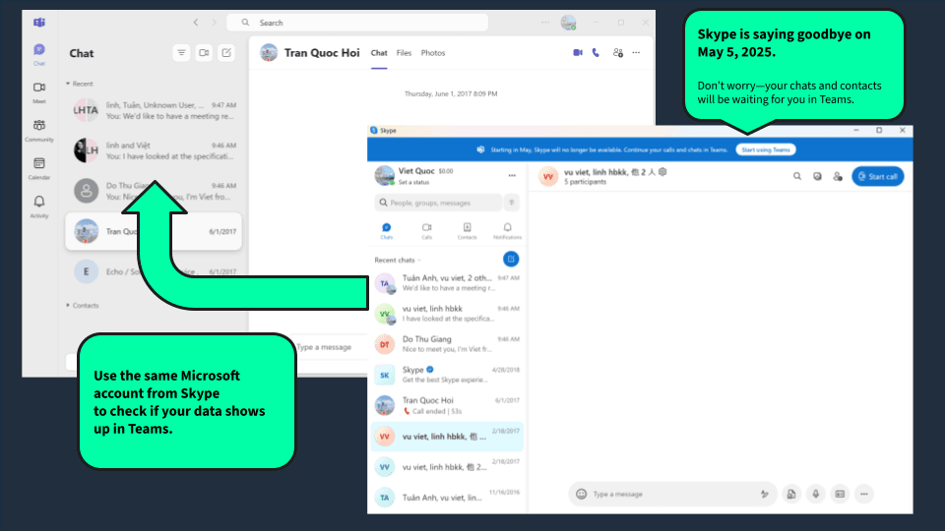Image resolution: width=945 pixels, height=531 pixels.
Task: Open Chat in Teams sidebar
Action: point(39,53)
